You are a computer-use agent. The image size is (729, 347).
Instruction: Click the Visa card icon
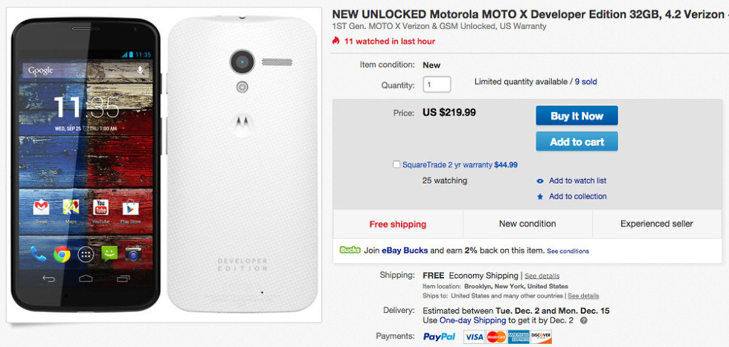474,337
